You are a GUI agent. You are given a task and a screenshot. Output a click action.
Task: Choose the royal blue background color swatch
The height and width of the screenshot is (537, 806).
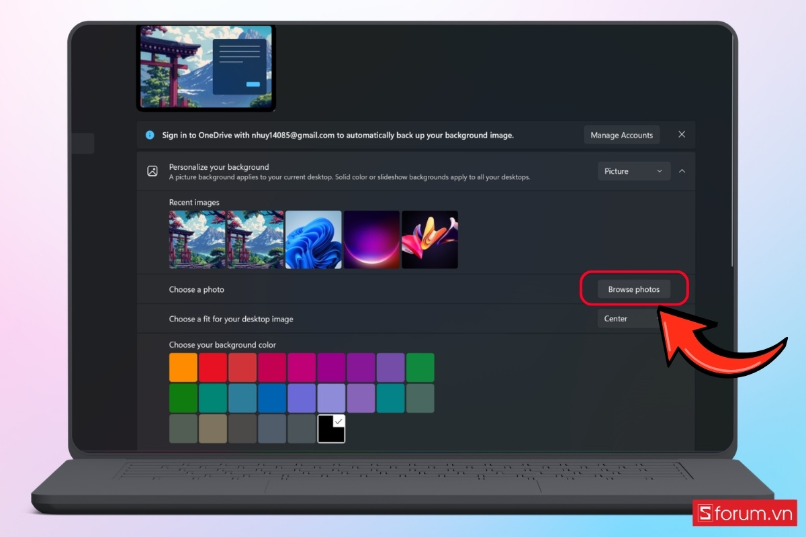coord(272,398)
